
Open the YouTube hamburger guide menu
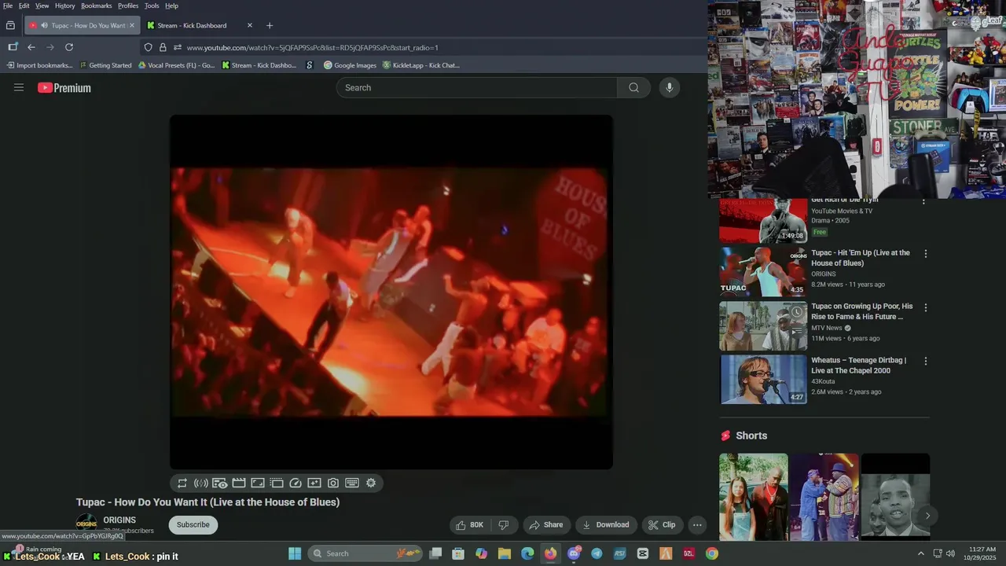(x=19, y=87)
